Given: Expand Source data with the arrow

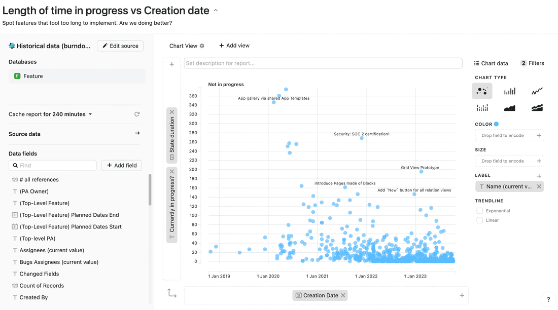Looking at the screenshot, I should [137, 133].
